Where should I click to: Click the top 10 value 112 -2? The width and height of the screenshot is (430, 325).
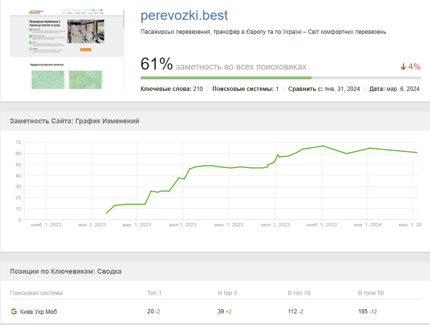(296, 311)
